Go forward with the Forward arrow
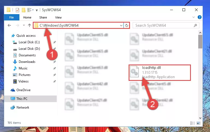210x132 pixels. pos(17,25)
